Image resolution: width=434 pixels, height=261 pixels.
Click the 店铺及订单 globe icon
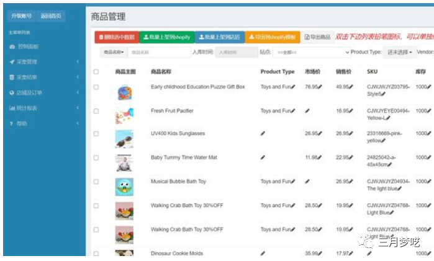12,93
